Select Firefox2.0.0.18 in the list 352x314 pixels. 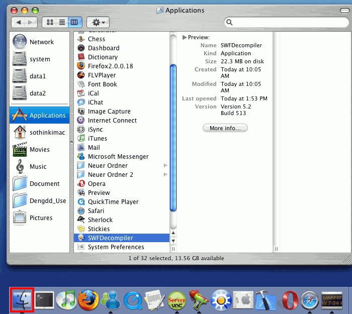tap(122, 66)
